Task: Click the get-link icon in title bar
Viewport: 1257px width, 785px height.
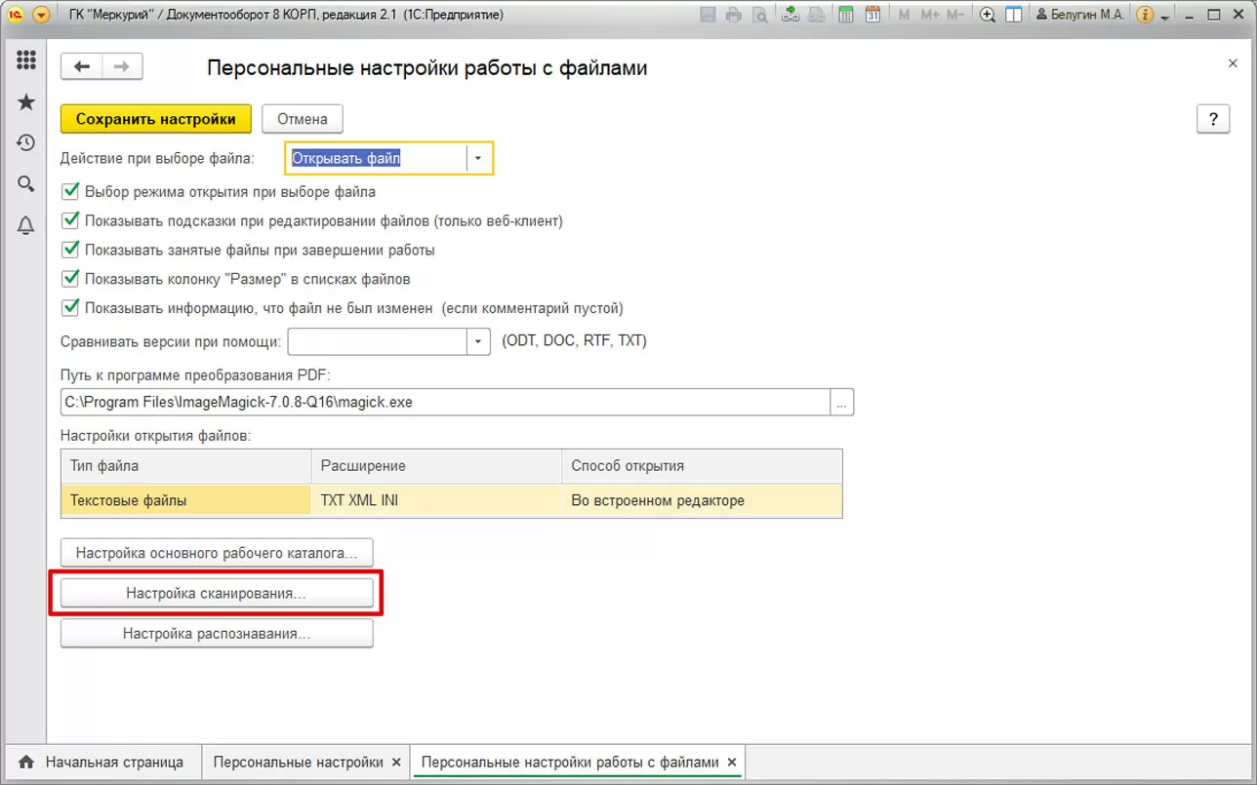Action: tap(791, 15)
